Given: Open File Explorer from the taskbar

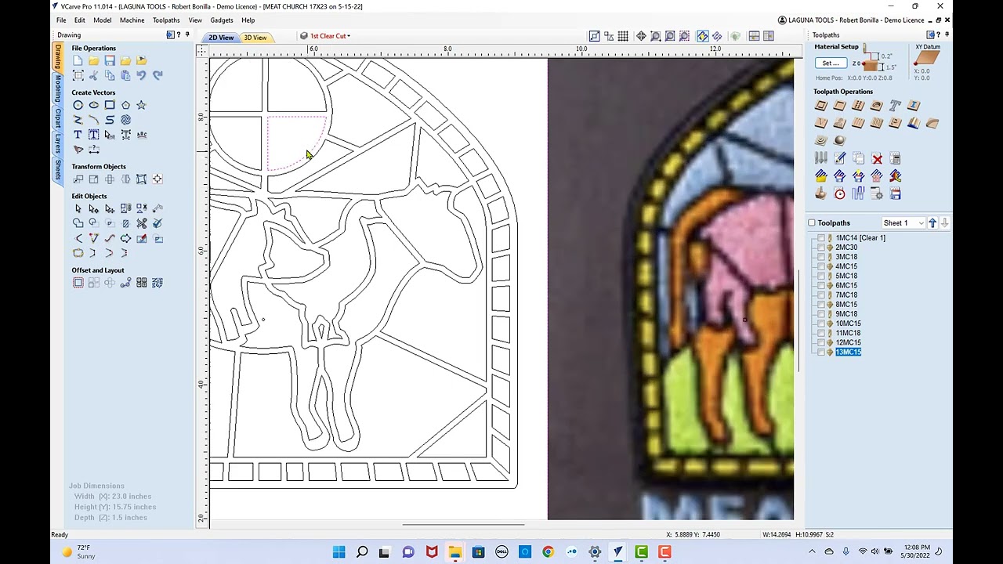Looking at the screenshot, I should tap(454, 552).
